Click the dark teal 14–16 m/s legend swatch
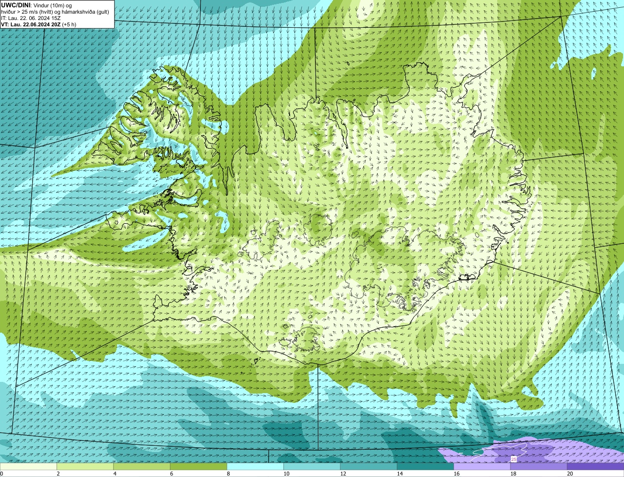 click(x=426, y=466)
